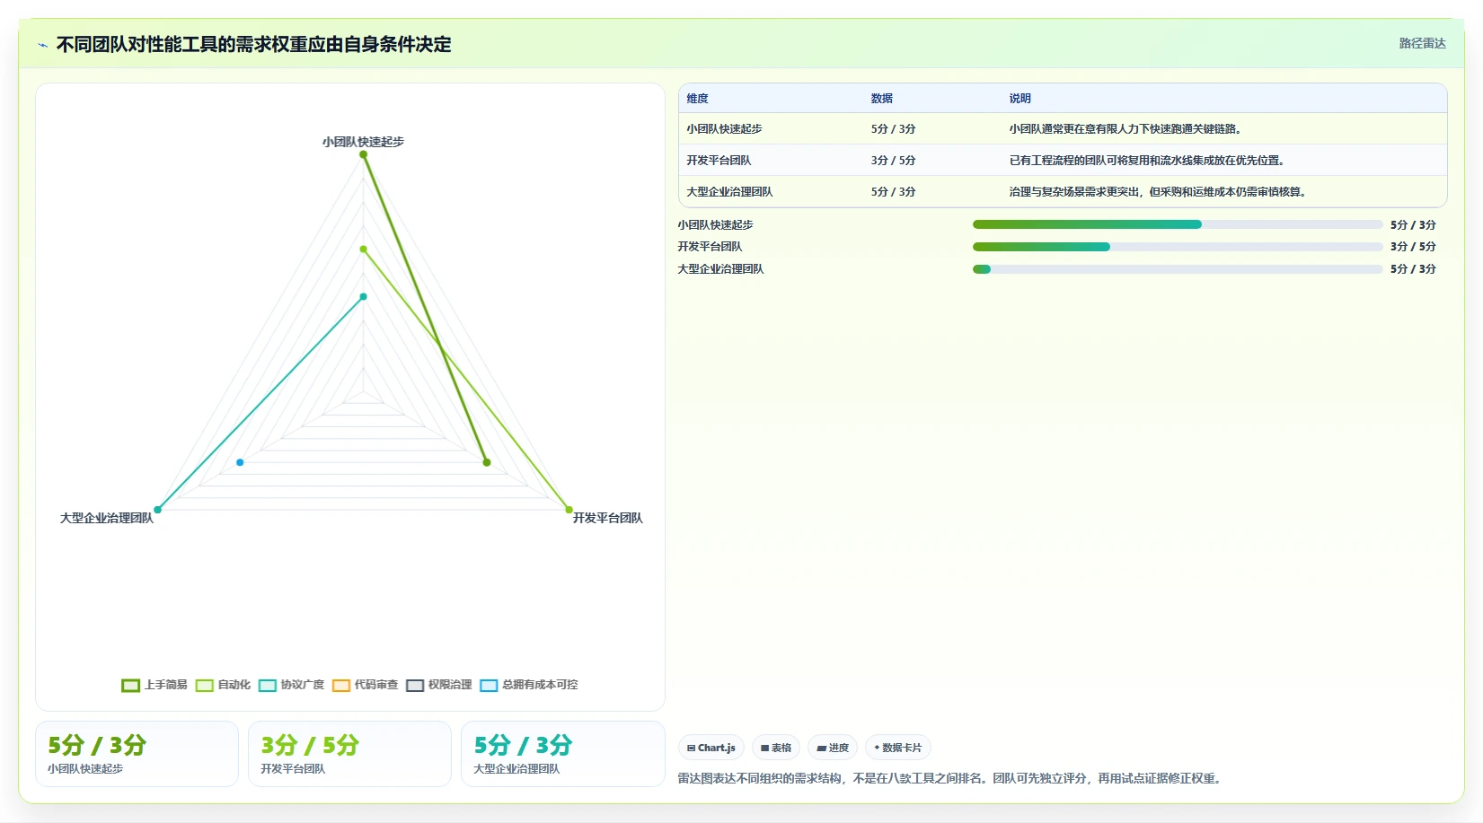1483x823 pixels.
Task: Click the Chart.js tag chip
Action: point(711,748)
